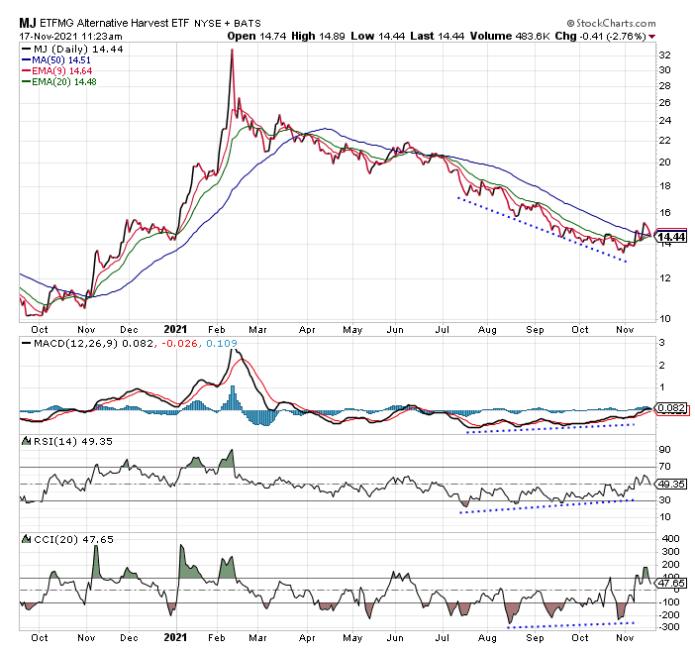Select the blue 0.109 MACD histogram value
695x653 pixels.
[x=222, y=344]
